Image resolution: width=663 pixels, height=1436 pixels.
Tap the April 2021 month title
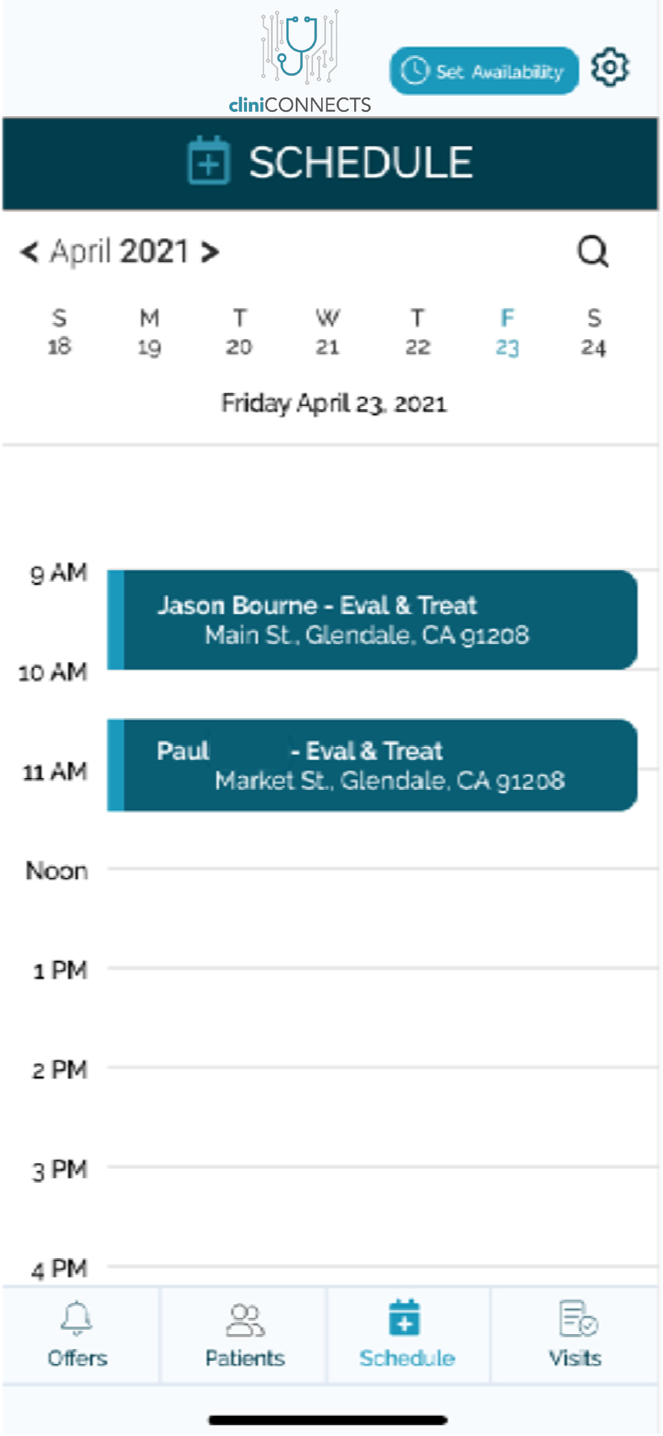pos(120,252)
